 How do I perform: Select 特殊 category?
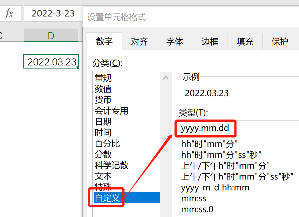click(x=127, y=187)
